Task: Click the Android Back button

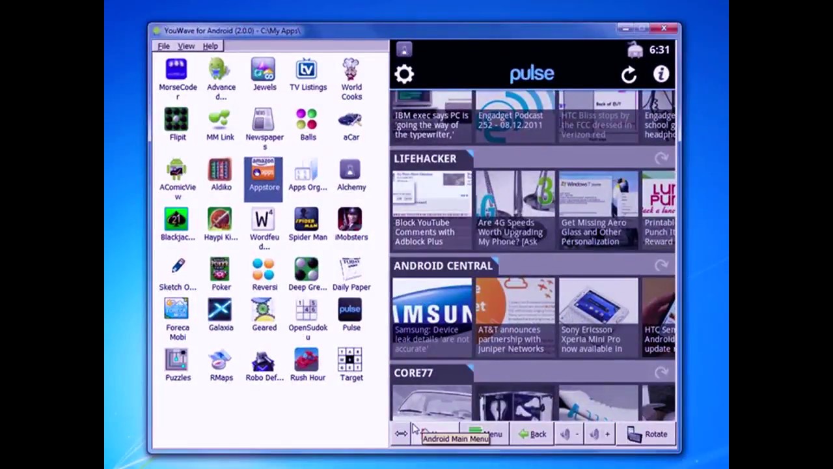Action: click(532, 434)
